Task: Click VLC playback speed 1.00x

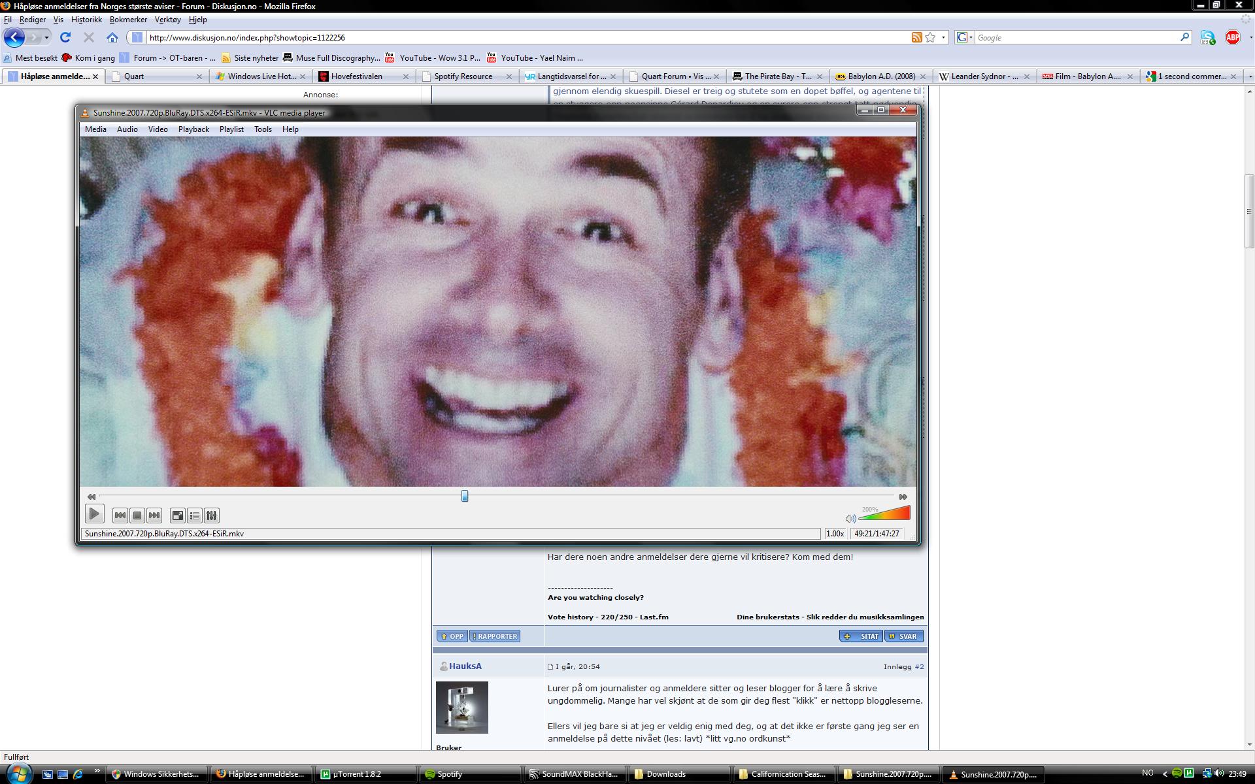Action: [835, 534]
